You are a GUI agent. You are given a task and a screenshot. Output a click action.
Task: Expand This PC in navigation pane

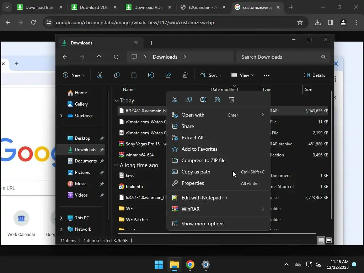point(61,218)
